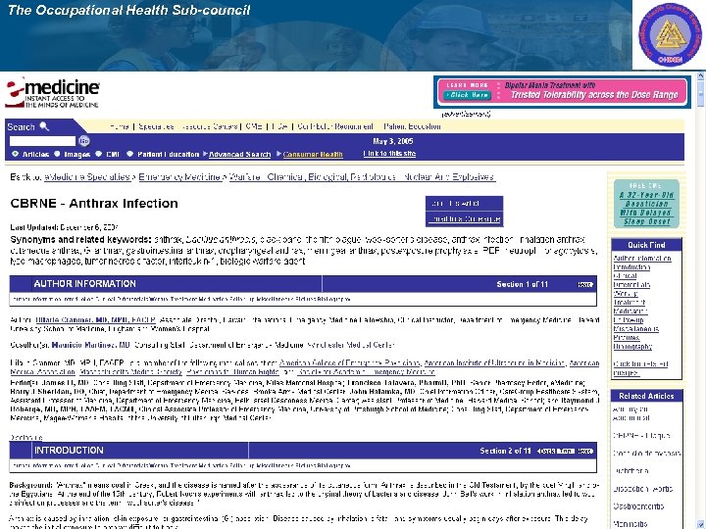Click the search magnifying glass icon

pyautogui.click(x=44, y=126)
